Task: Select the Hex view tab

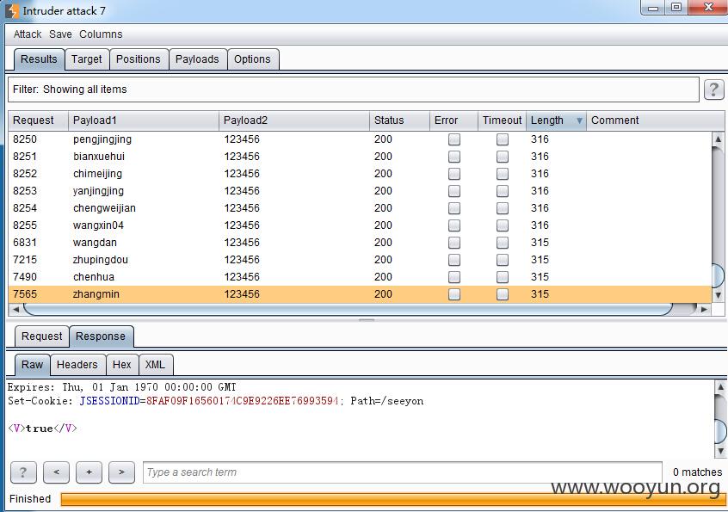Action: pyautogui.click(x=121, y=365)
